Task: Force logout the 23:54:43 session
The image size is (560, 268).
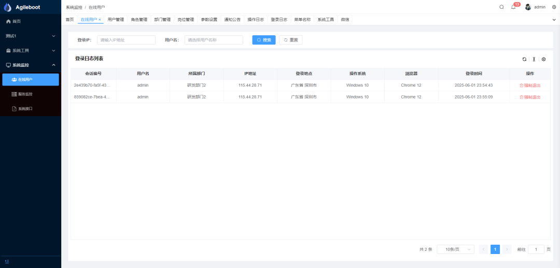Action: pos(530,85)
